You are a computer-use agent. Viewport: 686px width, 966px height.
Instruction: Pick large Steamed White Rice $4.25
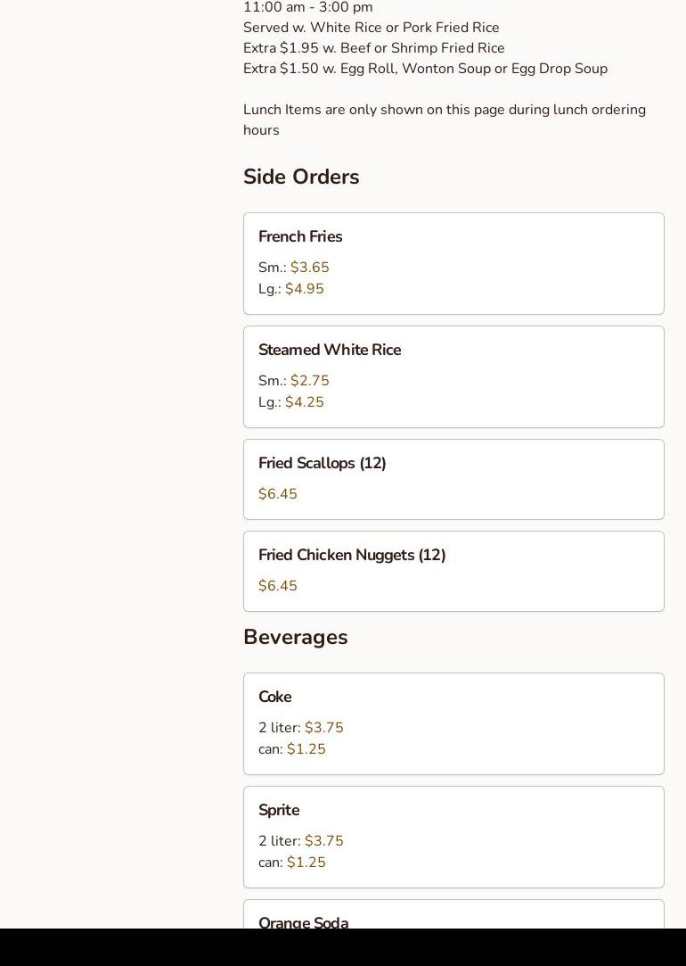(304, 402)
